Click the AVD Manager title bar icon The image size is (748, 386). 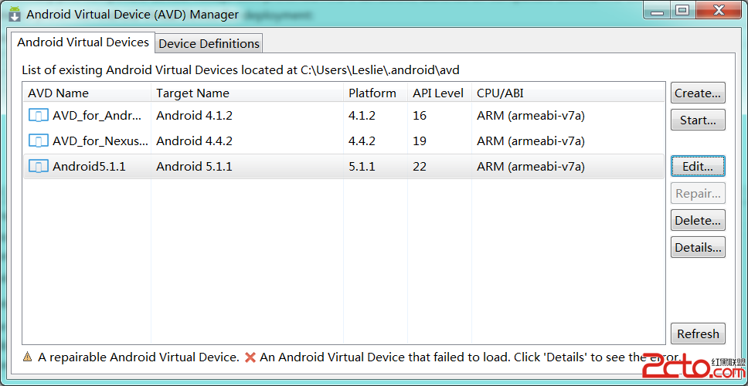tap(14, 13)
